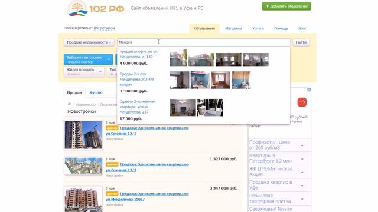
Task: Open suggestion Продам 2-х ком Менделеева 203
Action: (136, 79)
